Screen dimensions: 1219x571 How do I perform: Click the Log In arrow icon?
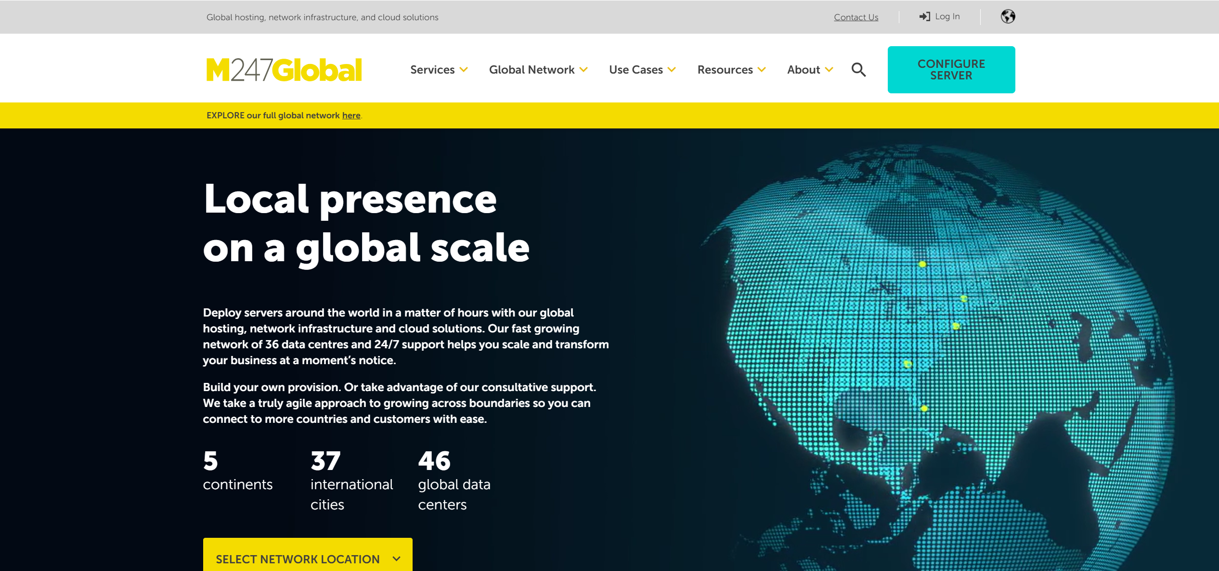(924, 16)
